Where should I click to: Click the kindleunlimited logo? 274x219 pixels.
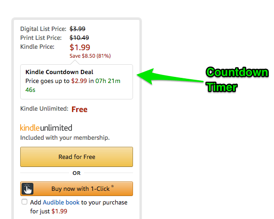(46, 128)
